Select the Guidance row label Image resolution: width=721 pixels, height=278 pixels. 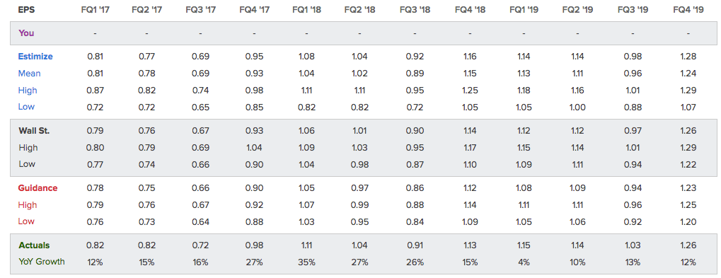point(38,188)
